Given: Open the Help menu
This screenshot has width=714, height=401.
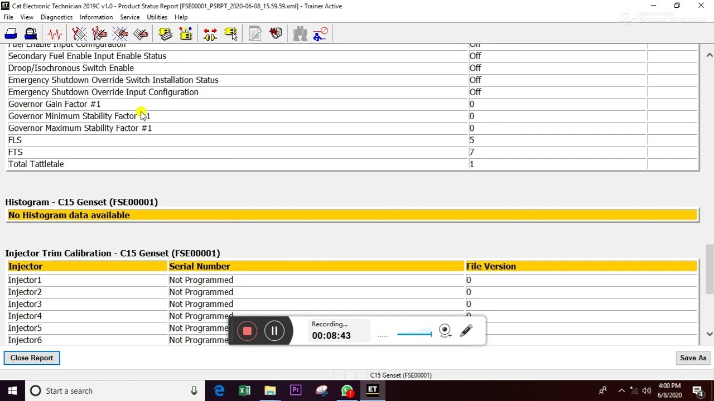Looking at the screenshot, I should point(181,17).
